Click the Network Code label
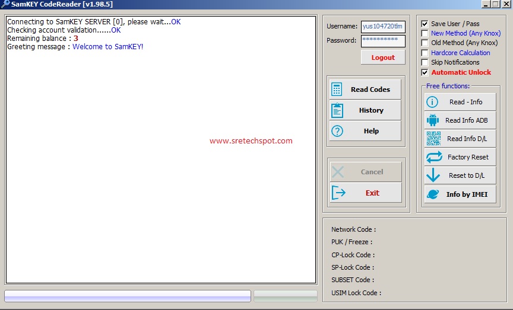The width and height of the screenshot is (513, 310). point(354,229)
